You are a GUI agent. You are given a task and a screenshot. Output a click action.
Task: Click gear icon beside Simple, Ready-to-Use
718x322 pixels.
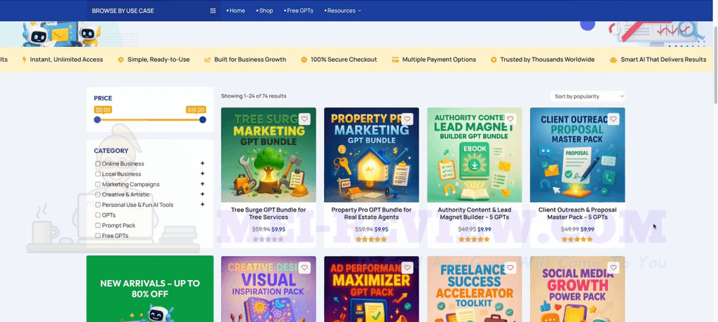121,60
